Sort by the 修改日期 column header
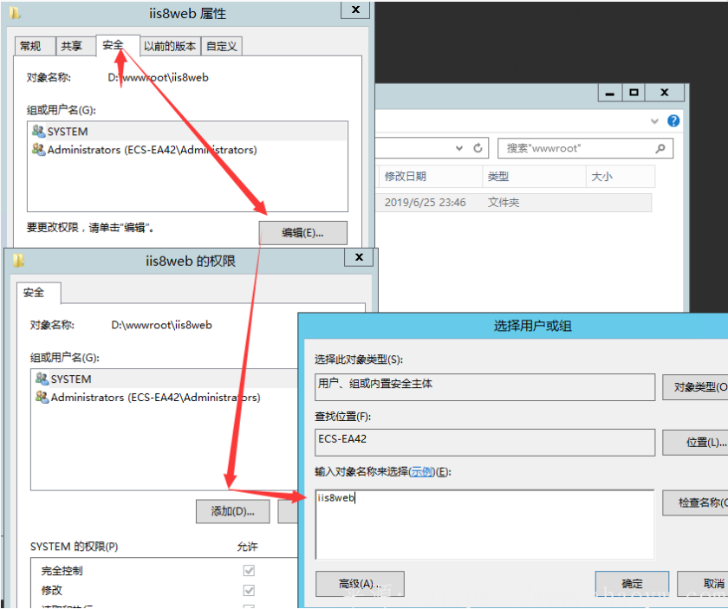728x609 pixels. pos(406,176)
